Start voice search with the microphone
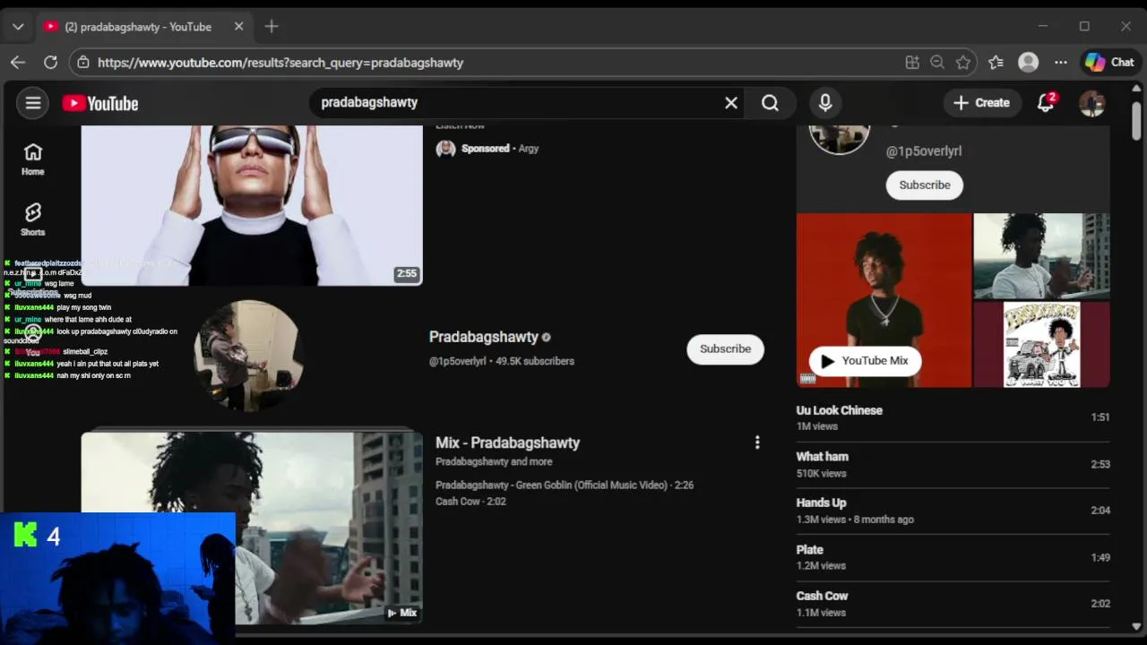The image size is (1147, 645). [825, 103]
